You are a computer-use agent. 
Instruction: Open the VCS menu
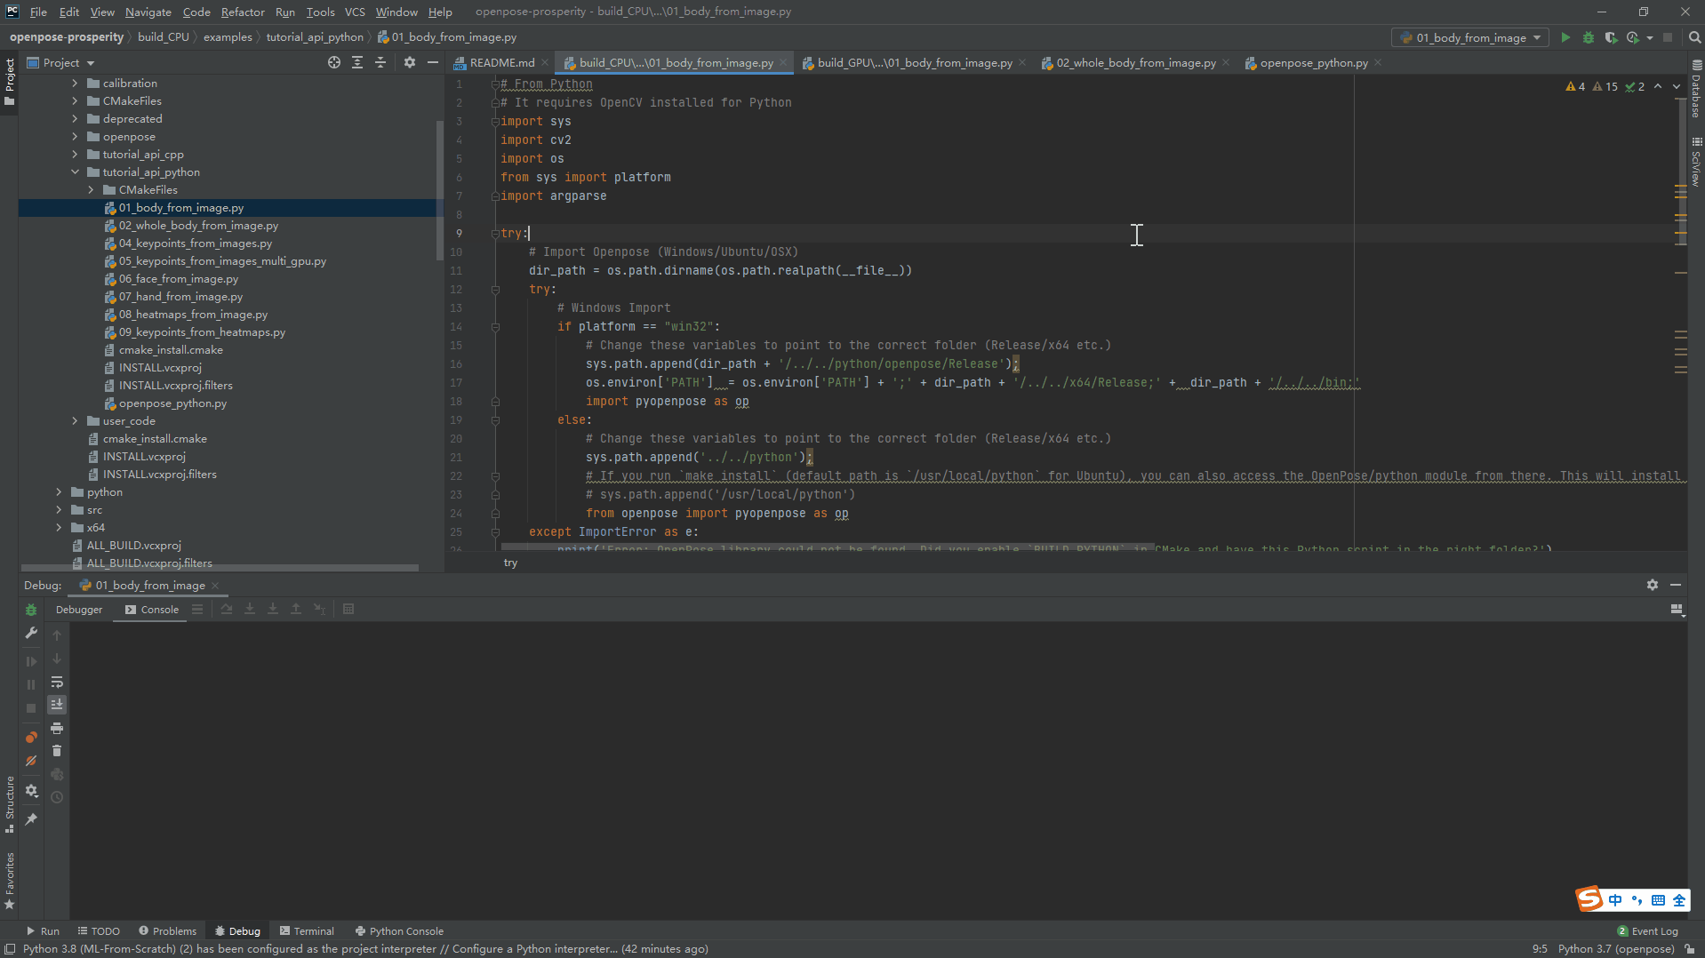[355, 12]
